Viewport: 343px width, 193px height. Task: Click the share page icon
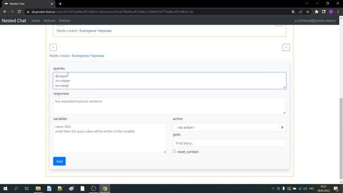pyautogui.click(x=301, y=12)
